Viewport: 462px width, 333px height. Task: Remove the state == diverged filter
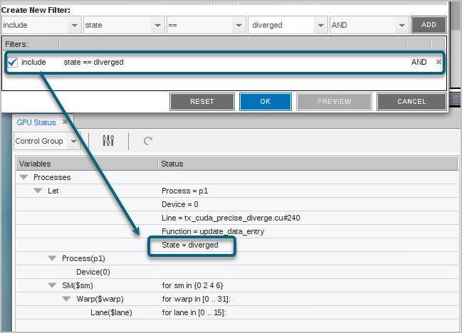[439, 62]
